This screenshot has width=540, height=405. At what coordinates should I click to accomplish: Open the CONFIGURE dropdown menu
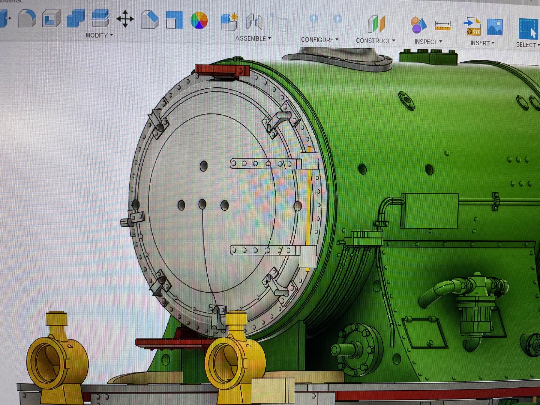319,40
